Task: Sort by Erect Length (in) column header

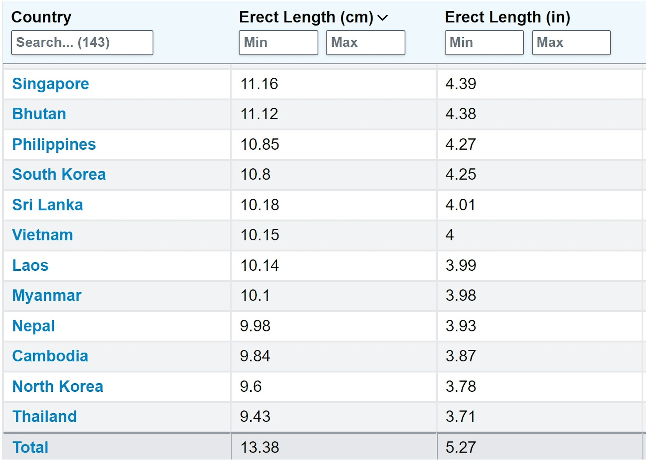Action: [x=507, y=17]
